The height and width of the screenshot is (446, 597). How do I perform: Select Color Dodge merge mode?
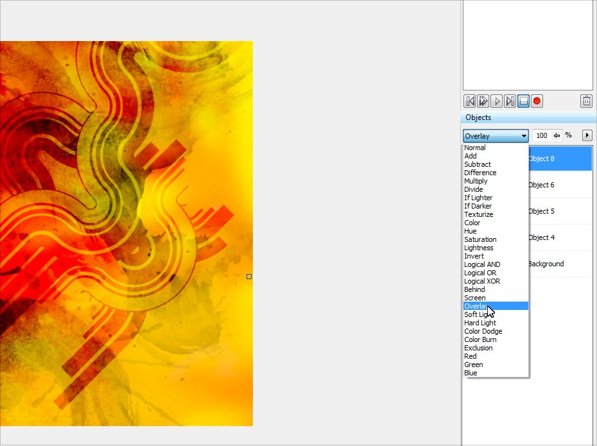coord(483,331)
